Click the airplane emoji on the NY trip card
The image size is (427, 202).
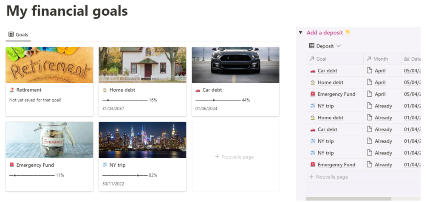105,165
